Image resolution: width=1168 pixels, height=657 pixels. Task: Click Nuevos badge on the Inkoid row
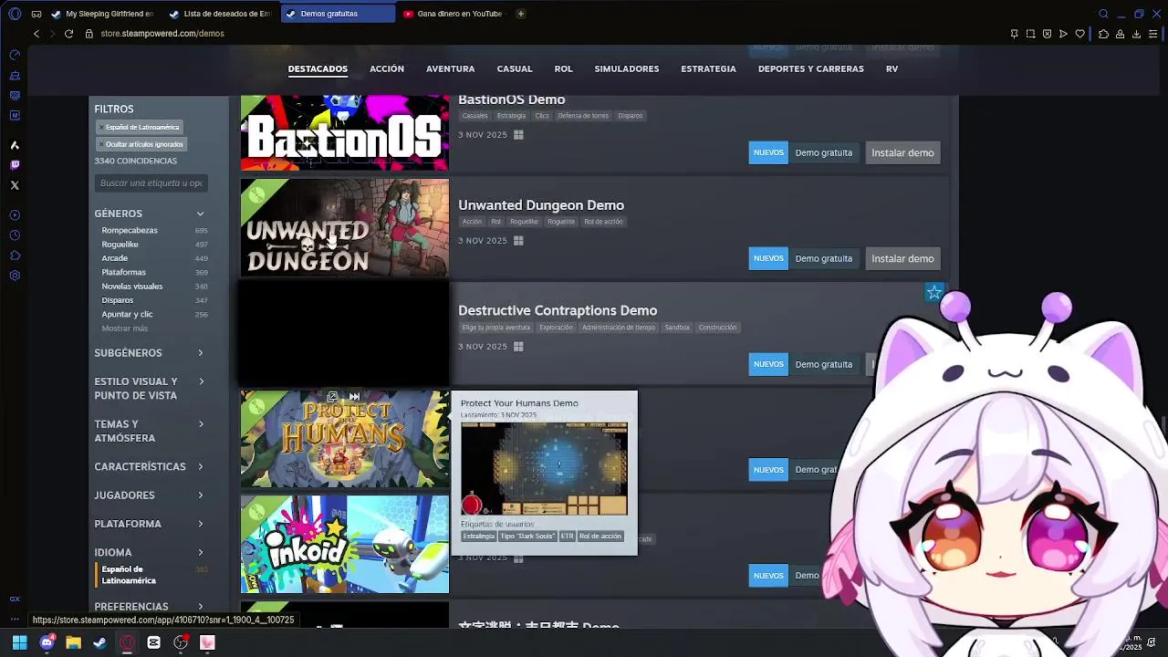(768, 576)
